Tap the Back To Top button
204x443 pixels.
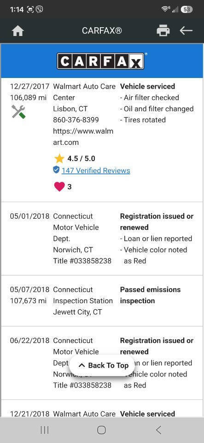pos(102,365)
